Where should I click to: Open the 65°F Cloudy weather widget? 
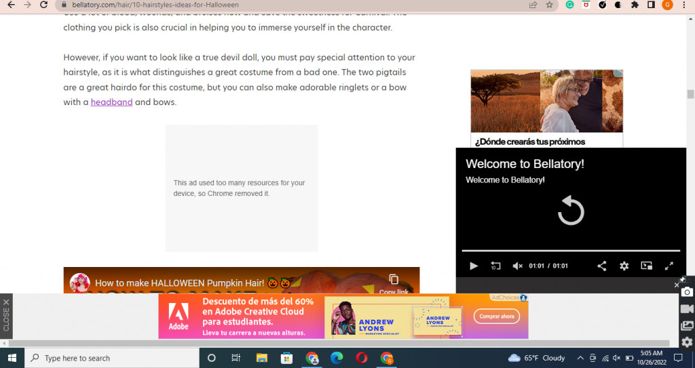click(x=537, y=358)
